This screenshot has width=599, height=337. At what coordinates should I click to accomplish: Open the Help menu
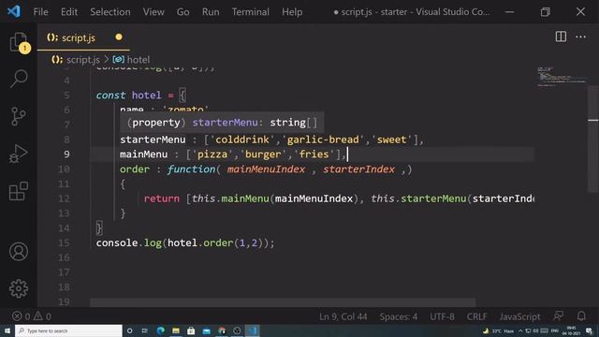tap(292, 12)
